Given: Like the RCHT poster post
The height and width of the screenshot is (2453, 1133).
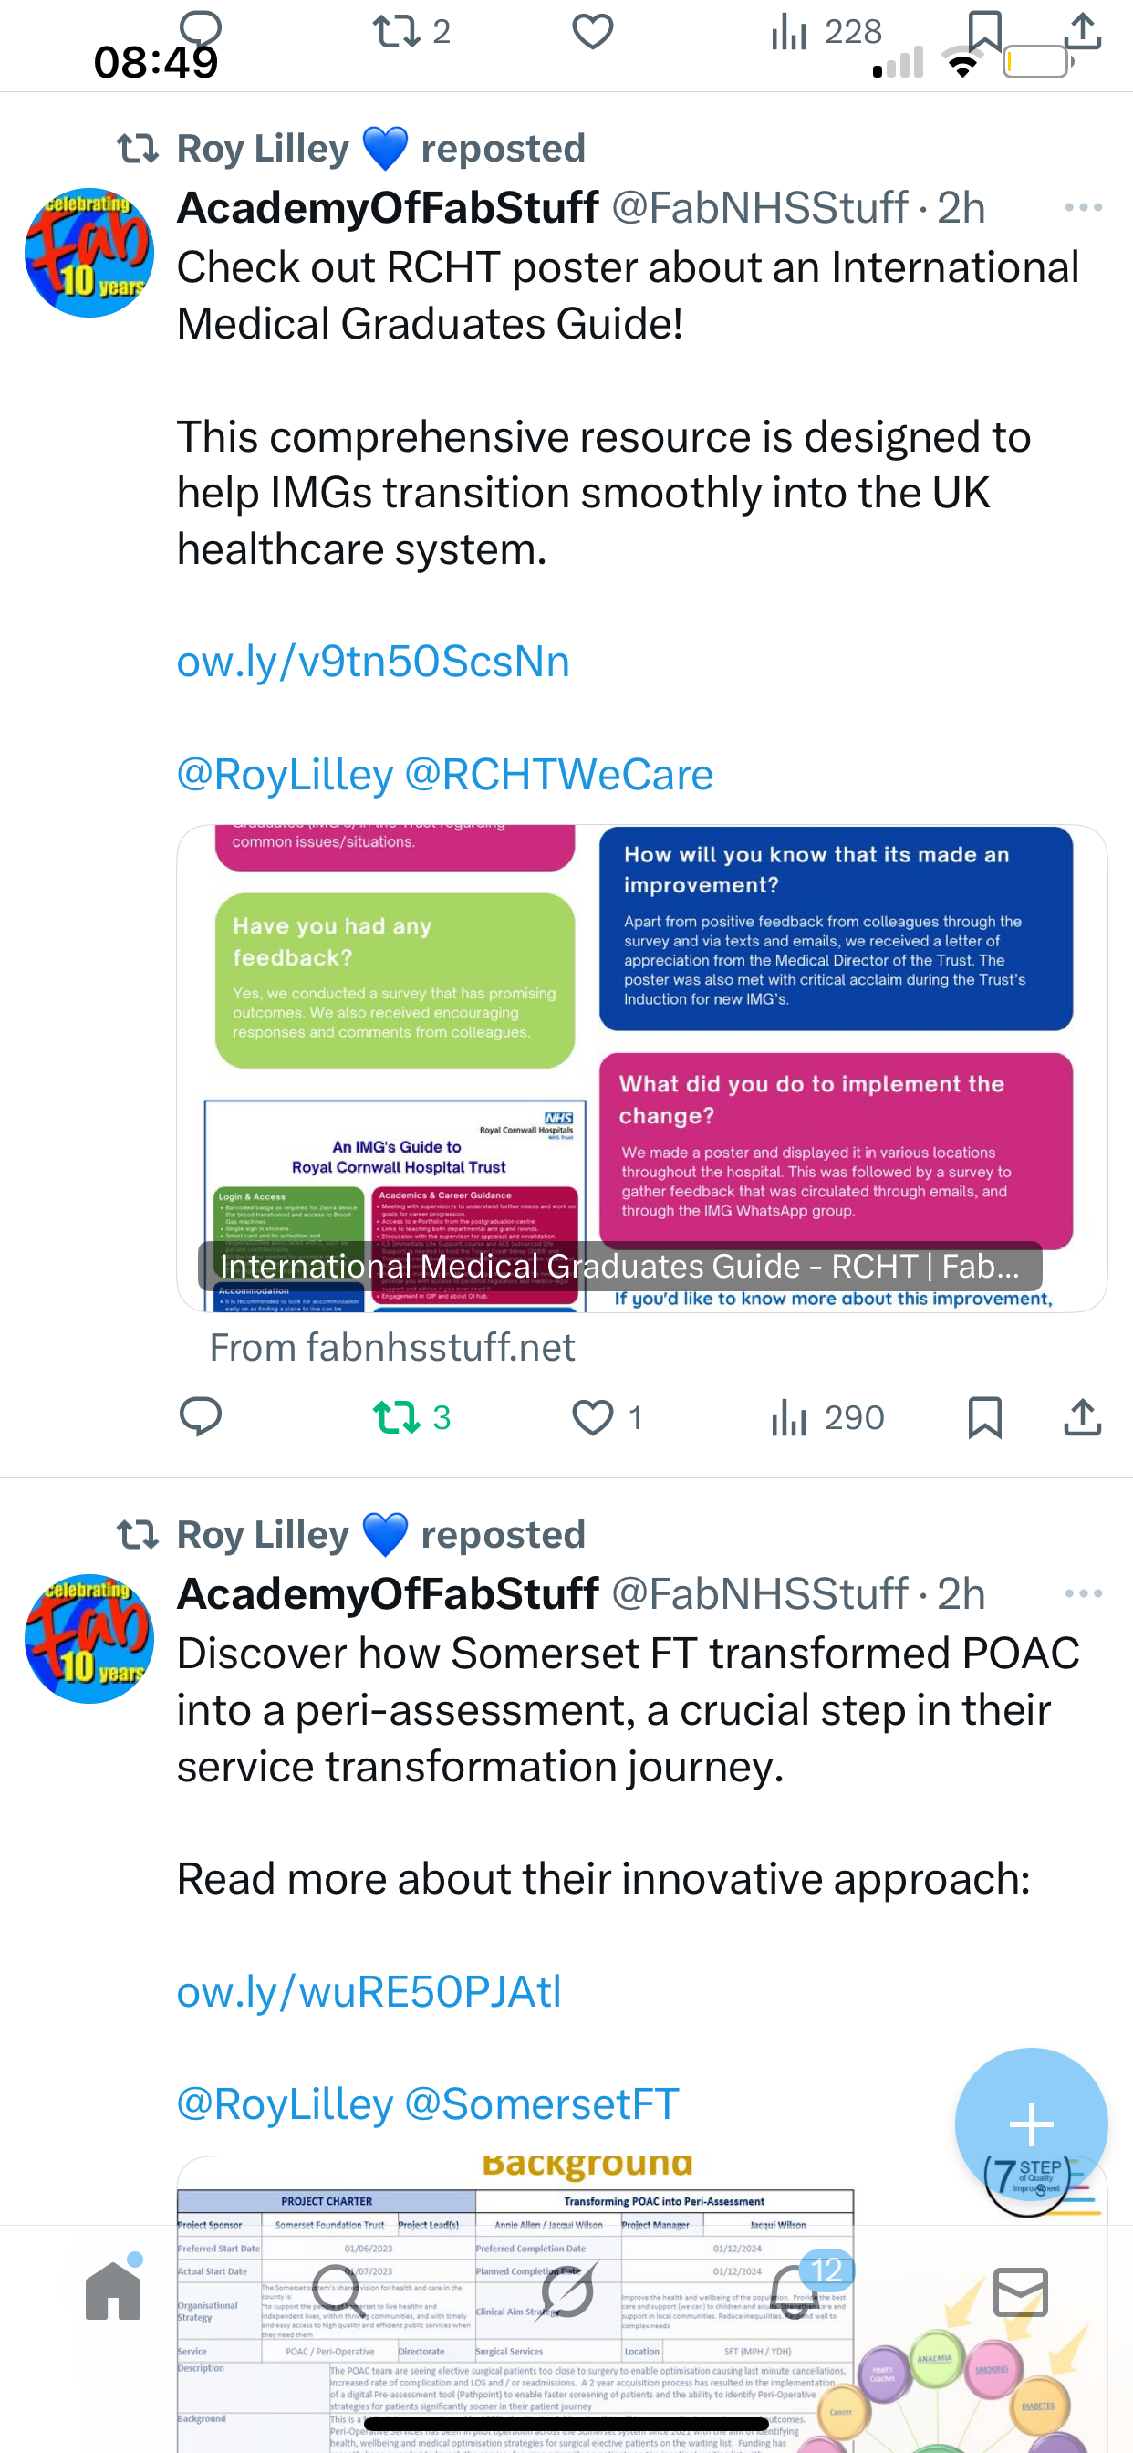Looking at the screenshot, I should (592, 1417).
